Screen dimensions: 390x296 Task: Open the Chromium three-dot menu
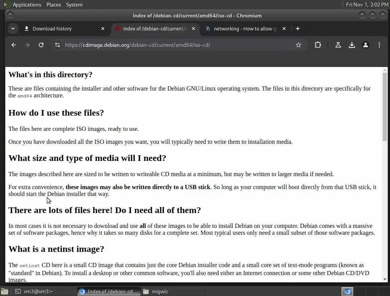pyautogui.click(x=379, y=45)
